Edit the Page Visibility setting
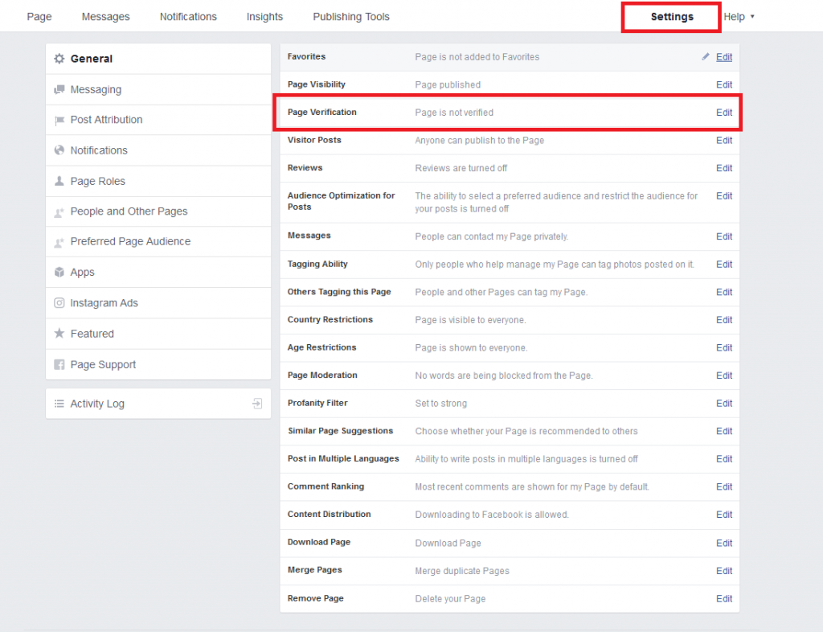The width and height of the screenshot is (823, 632). point(724,85)
